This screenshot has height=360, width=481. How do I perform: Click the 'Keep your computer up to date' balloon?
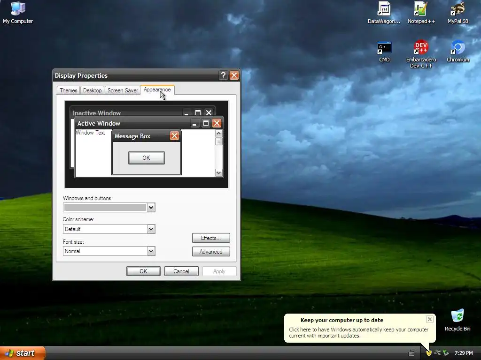pyautogui.click(x=360, y=328)
